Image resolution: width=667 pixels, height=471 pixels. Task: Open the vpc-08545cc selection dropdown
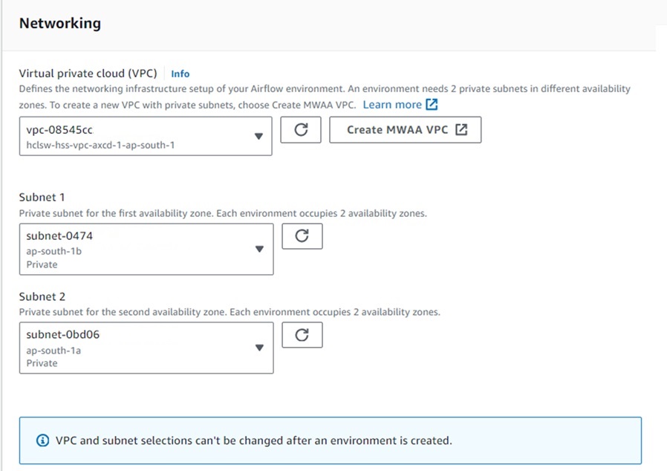click(134, 137)
